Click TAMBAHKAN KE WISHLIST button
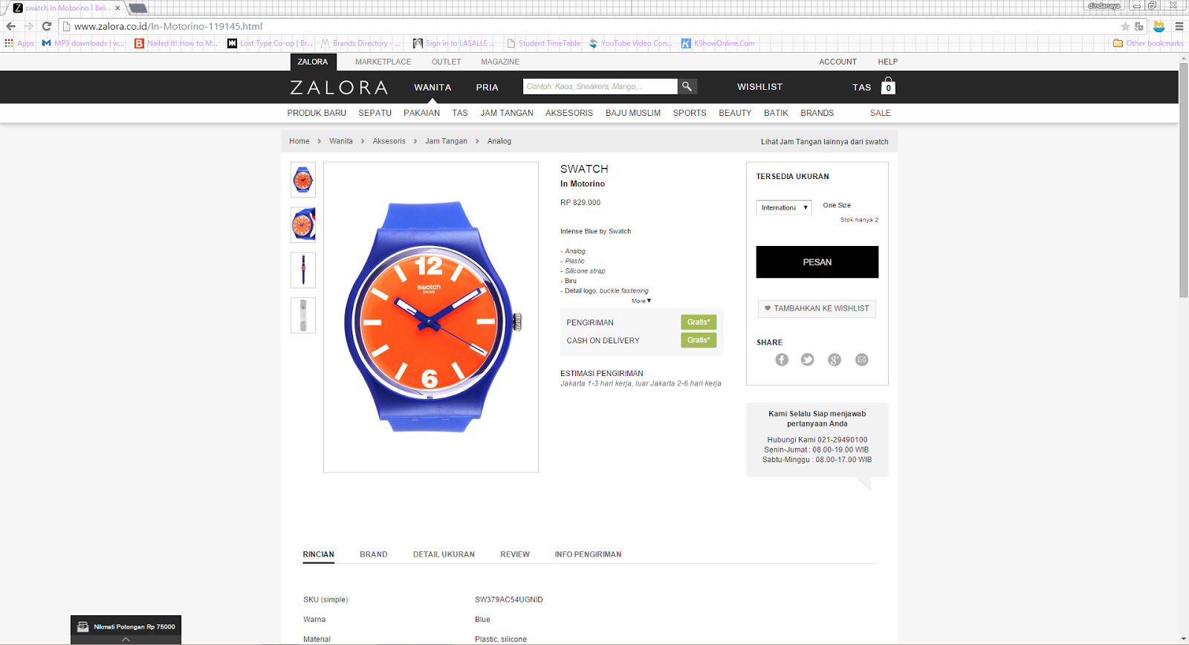The height and width of the screenshot is (645, 1189). (817, 308)
